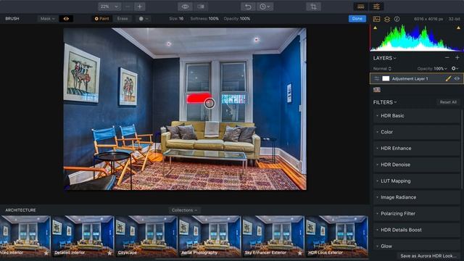Click the blue Done button
The image size is (464, 261).
(357, 19)
